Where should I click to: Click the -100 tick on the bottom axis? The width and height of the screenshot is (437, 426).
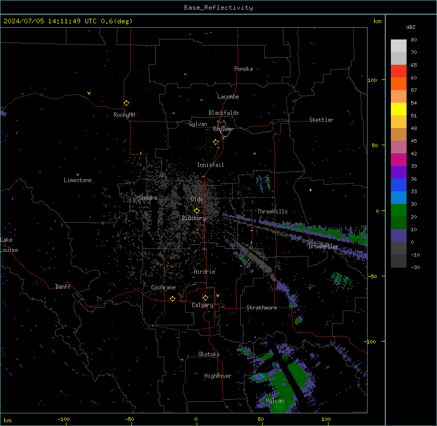tap(64, 419)
